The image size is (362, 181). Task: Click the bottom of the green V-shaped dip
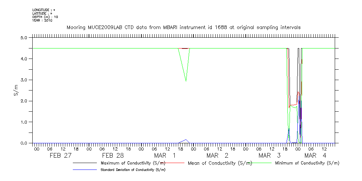[x=186, y=81]
